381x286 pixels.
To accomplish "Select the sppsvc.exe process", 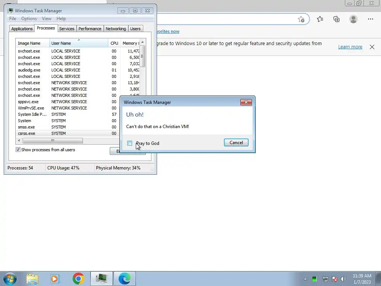I will coord(68,102).
